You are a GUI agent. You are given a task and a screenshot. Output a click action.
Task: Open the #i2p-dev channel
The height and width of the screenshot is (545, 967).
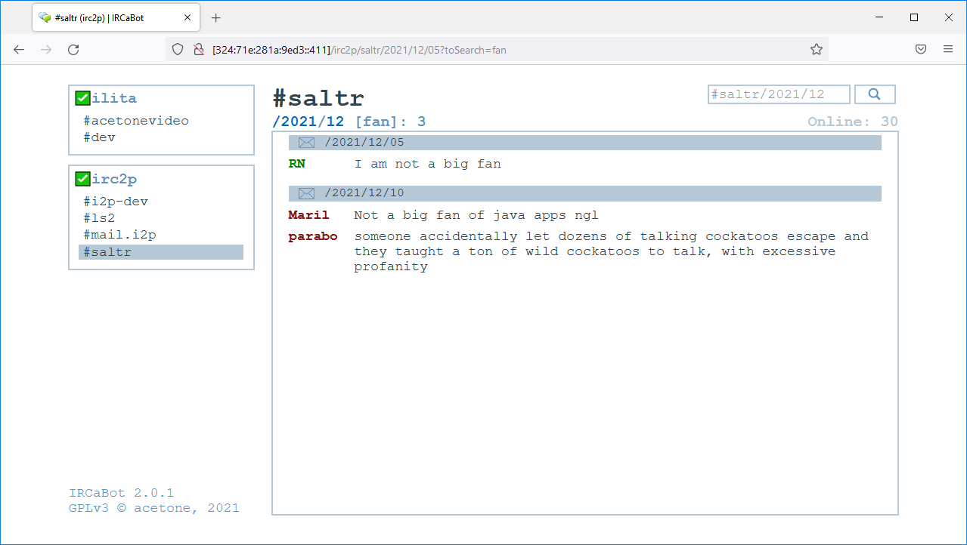[116, 202]
